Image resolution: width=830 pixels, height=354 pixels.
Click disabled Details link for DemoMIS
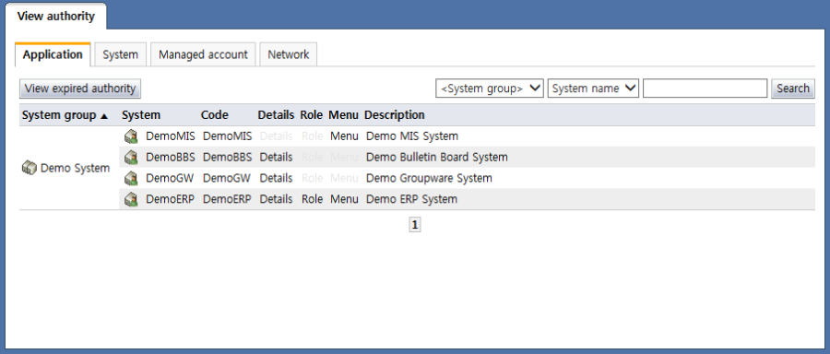(276, 136)
